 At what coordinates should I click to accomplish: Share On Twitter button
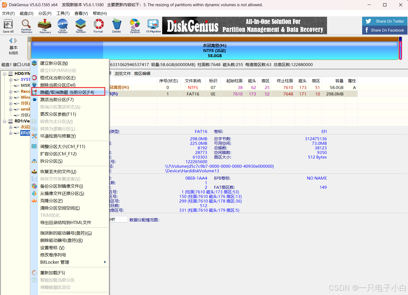pos(385,21)
